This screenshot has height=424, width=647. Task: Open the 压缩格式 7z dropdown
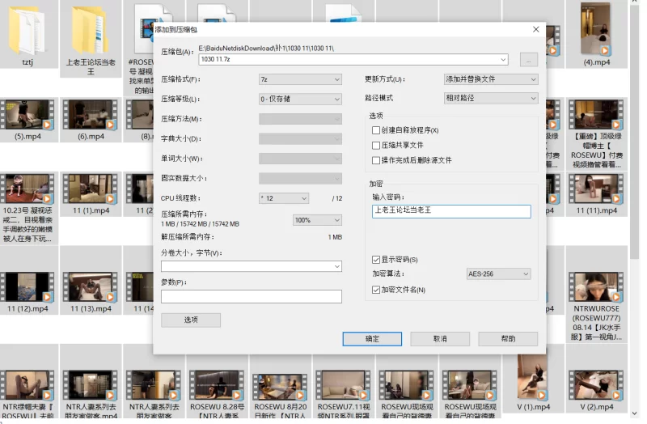(300, 79)
